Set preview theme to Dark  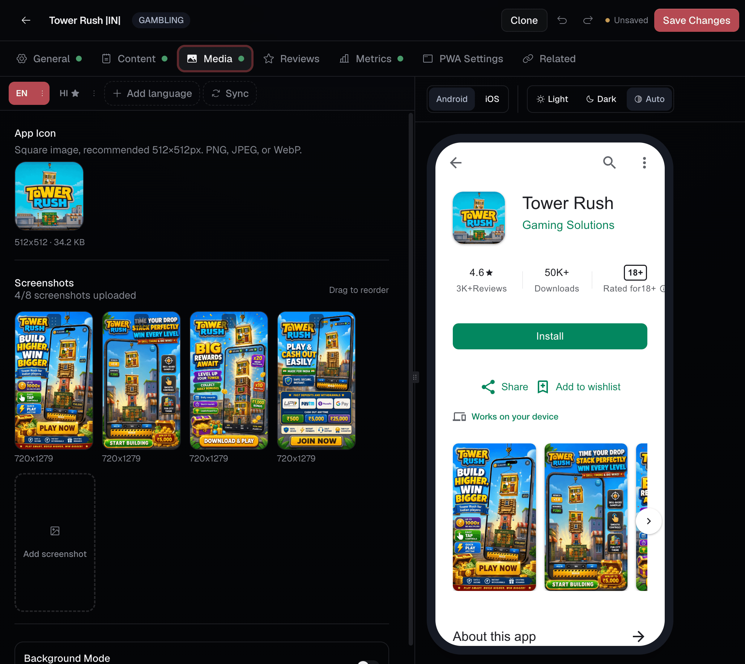pyautogui.click(x=601, y=99)
